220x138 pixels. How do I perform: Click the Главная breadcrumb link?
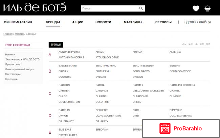(8, 34)
